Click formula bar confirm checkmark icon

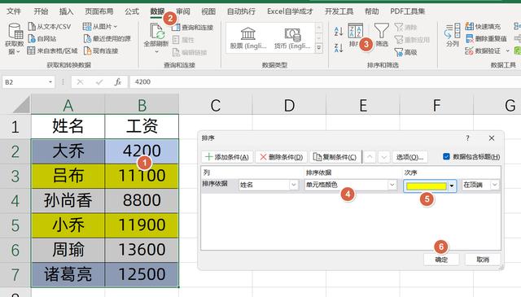click(99, 81)
